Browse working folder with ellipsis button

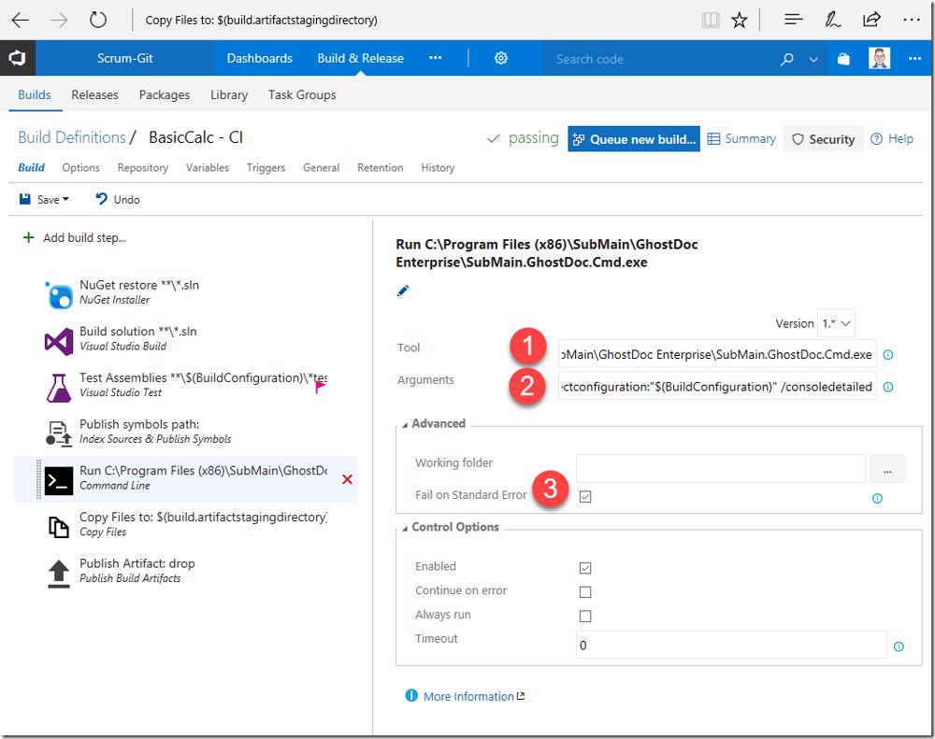coord(887,469)
